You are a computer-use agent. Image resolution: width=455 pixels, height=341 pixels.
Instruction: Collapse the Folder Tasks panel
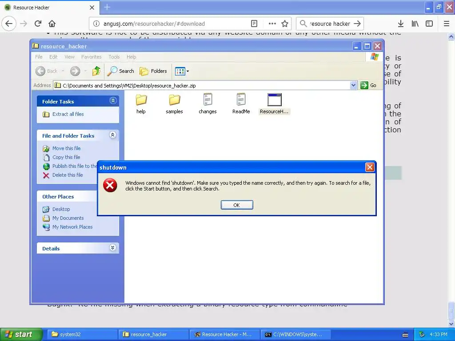(x=113, y=101)
